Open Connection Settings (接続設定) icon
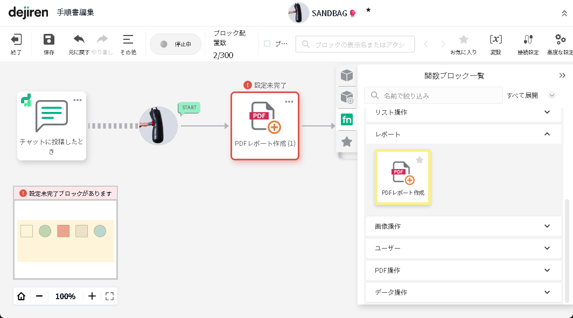The image size is (573, 318). click(x=528, y=40)
